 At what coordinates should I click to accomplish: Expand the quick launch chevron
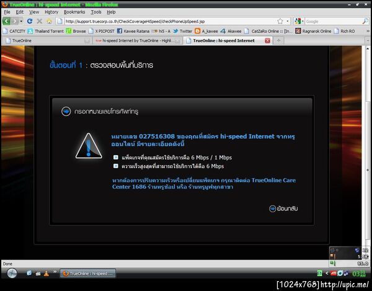pyautogui.click(x=55, y=271)
